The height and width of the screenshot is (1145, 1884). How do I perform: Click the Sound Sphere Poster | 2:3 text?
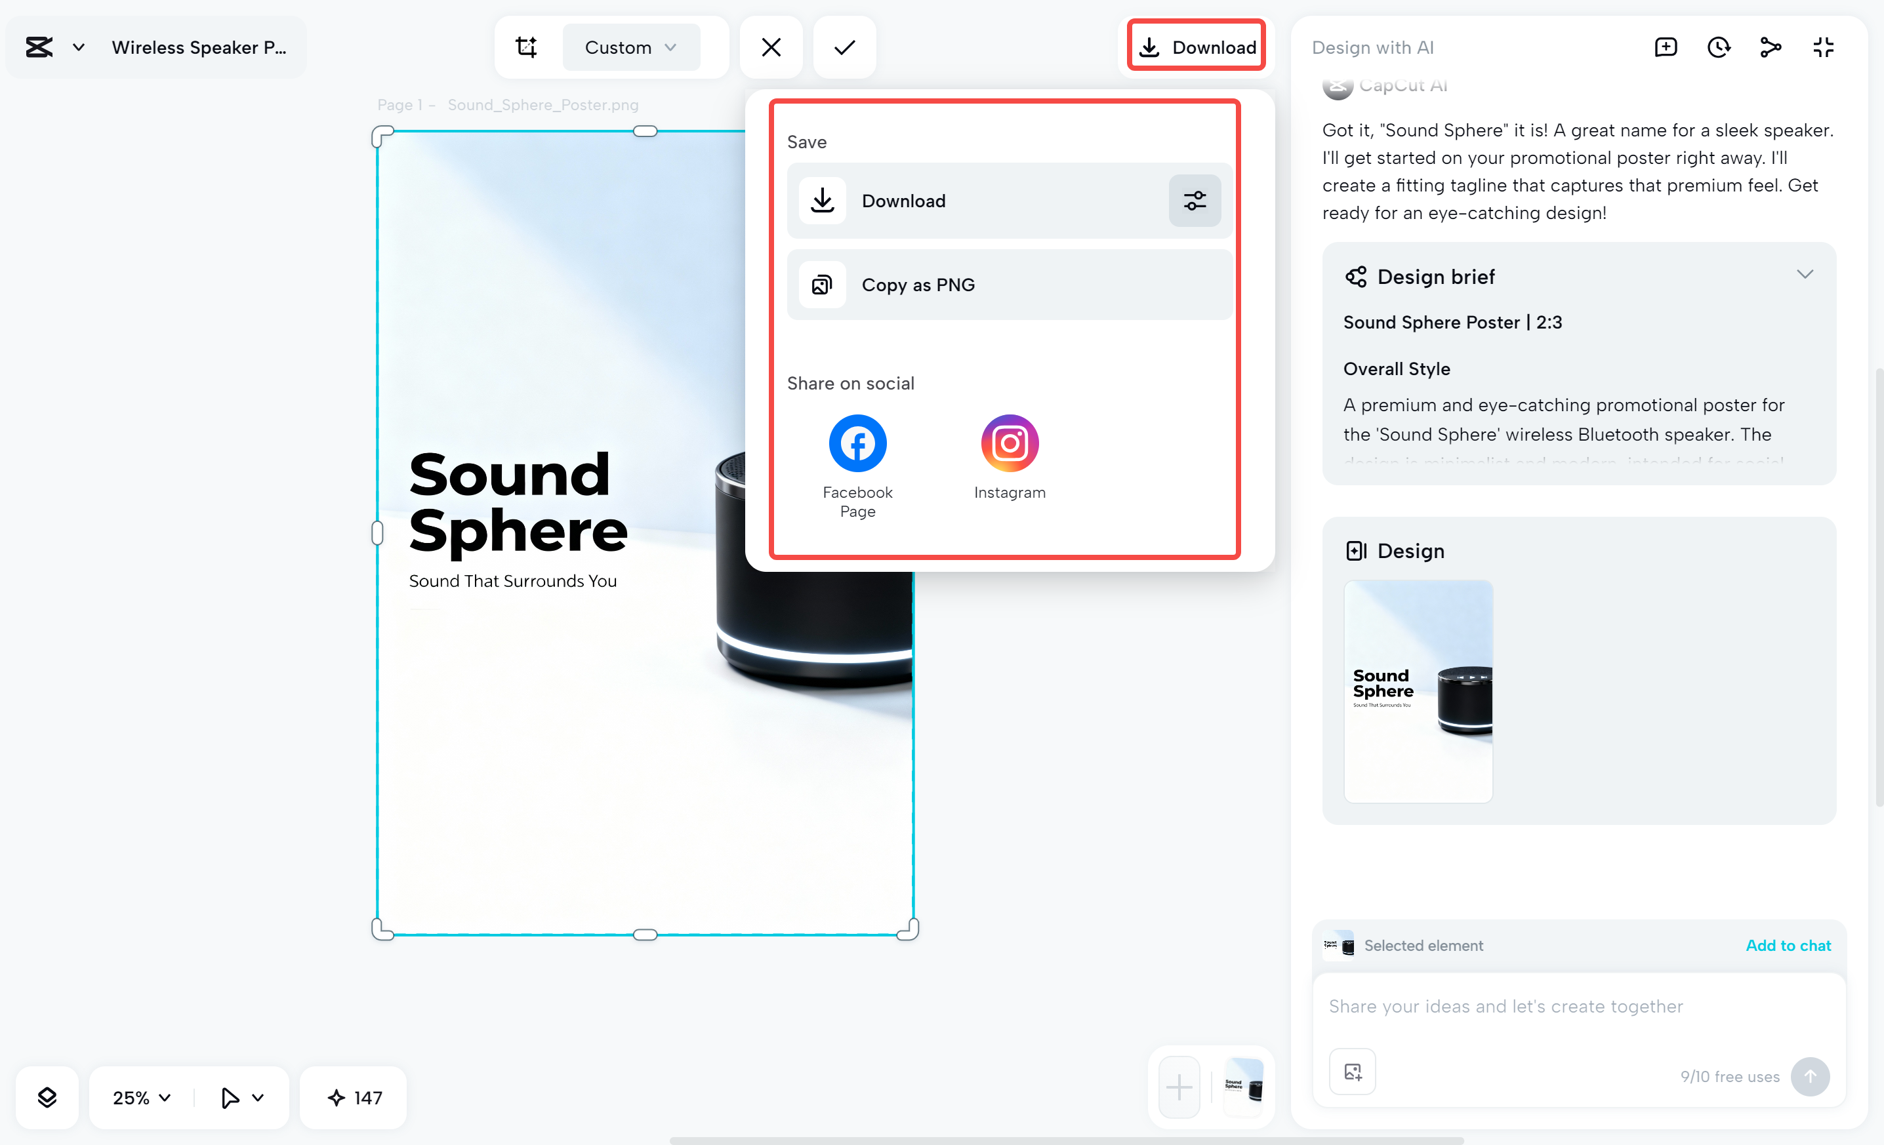tap(1452, 323)
